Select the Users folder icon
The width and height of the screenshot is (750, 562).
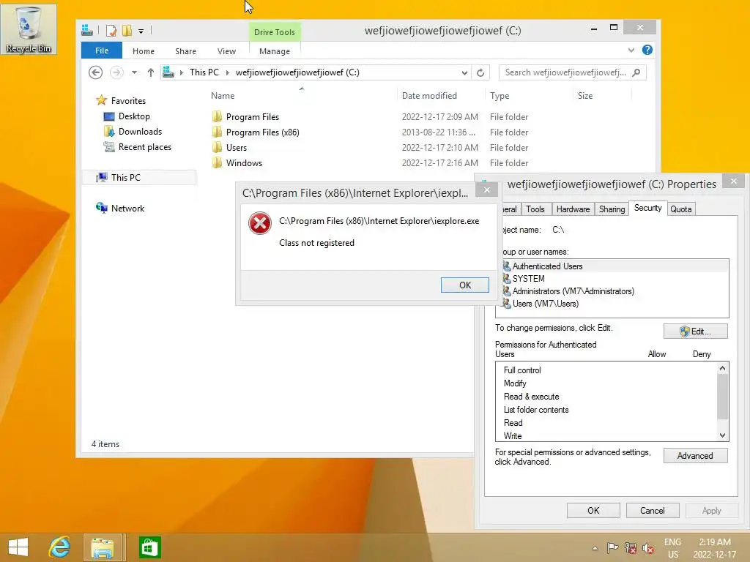(x=217, y=147)
